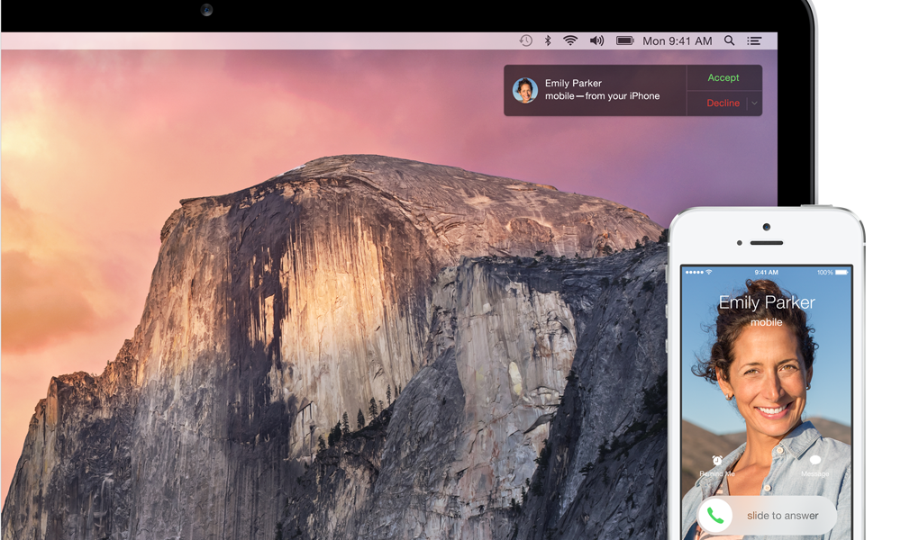Open Time Machine menu bar icon
919x540 pixels.
coord(525,40)
